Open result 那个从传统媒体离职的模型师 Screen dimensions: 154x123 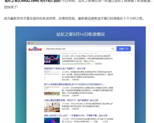[x=74, y=84]
